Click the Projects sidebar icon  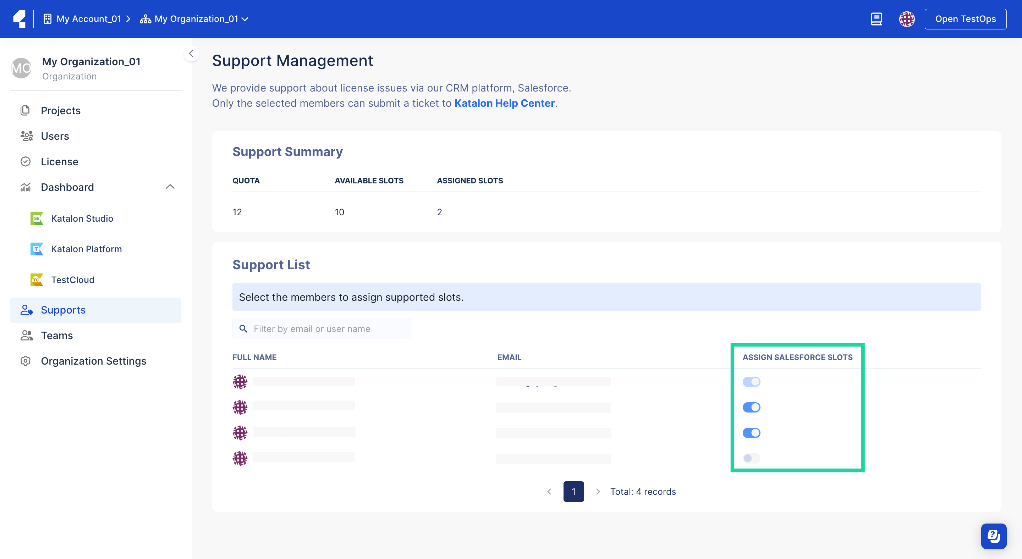point(26,110)
